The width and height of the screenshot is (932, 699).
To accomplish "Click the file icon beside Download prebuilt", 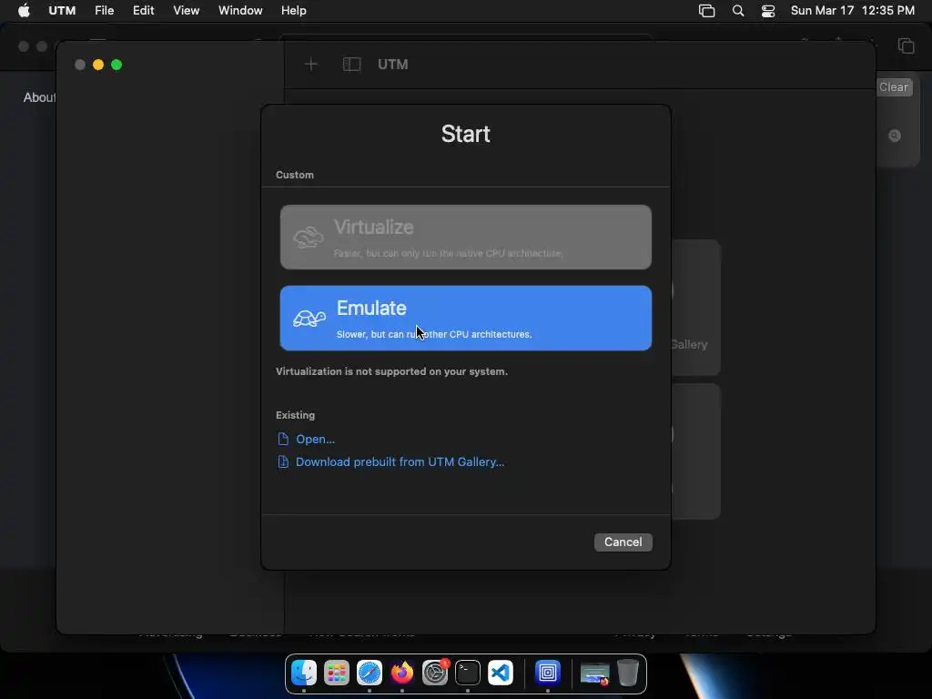I will coord(284,461).
